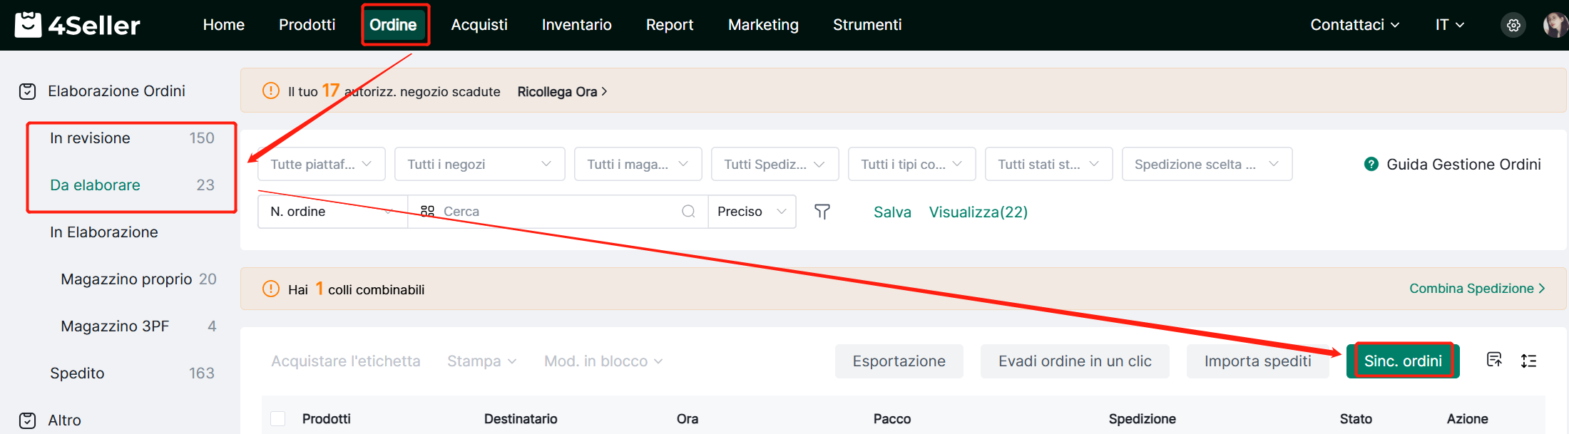This screenshot has height=434, width=1569.
Task: Open settings gear icon in header
Action: (1513, 26)
